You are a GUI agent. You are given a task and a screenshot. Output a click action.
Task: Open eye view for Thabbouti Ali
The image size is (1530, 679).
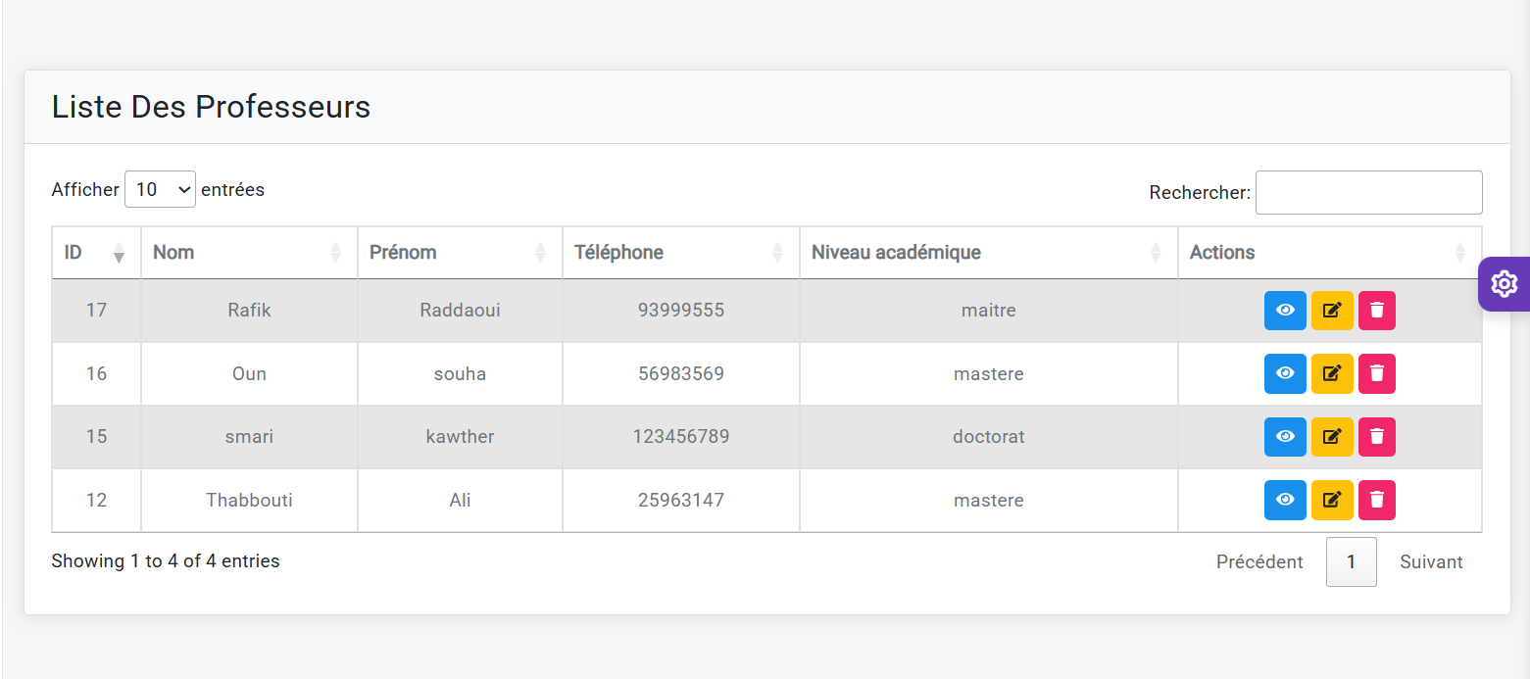(x=1284, y=500)
